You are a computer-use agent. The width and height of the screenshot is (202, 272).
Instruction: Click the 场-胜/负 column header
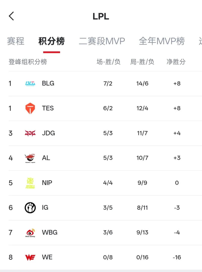[109, 62]
